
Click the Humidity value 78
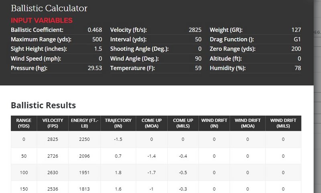(298, 68)
